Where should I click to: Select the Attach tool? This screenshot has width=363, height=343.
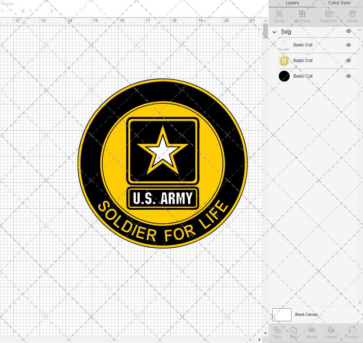311,330
